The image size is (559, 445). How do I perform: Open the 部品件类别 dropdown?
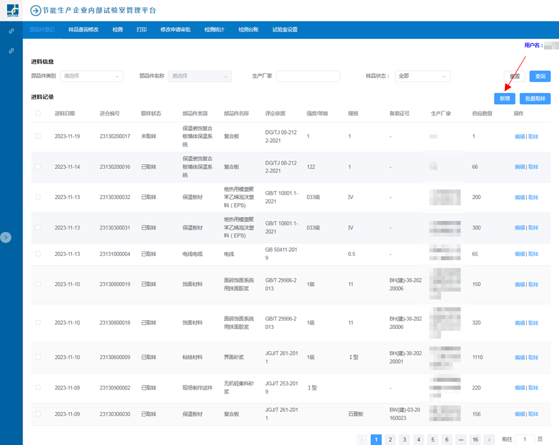[x=92, y=76]
